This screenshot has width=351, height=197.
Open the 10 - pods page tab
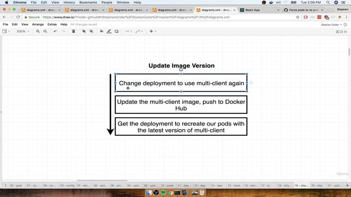click(x=167, y=186)
